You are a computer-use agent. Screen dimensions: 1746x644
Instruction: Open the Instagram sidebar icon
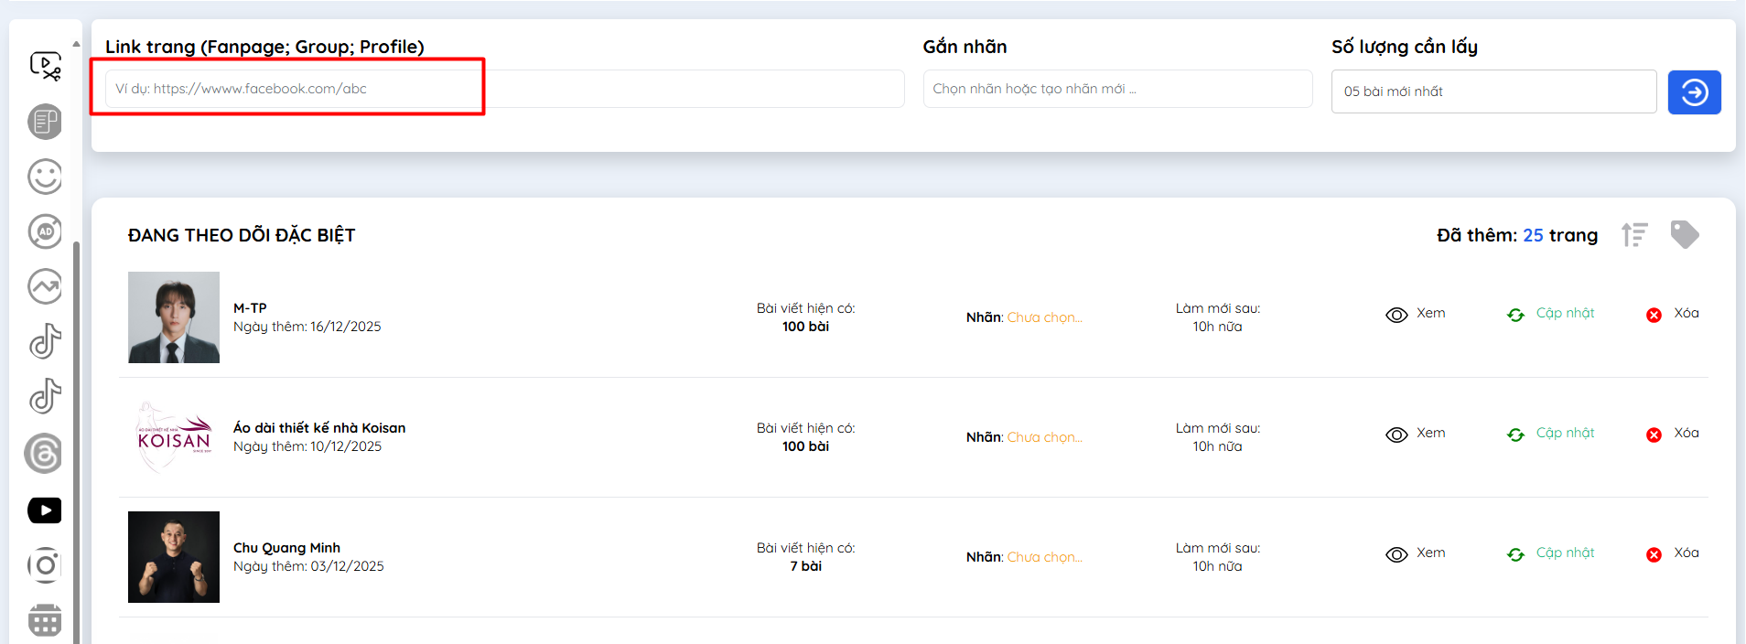(x=45, y=565)
